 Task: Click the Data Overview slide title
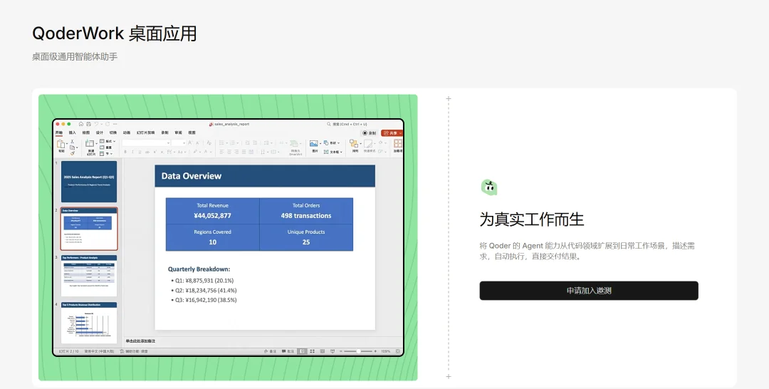coord(192,176)
